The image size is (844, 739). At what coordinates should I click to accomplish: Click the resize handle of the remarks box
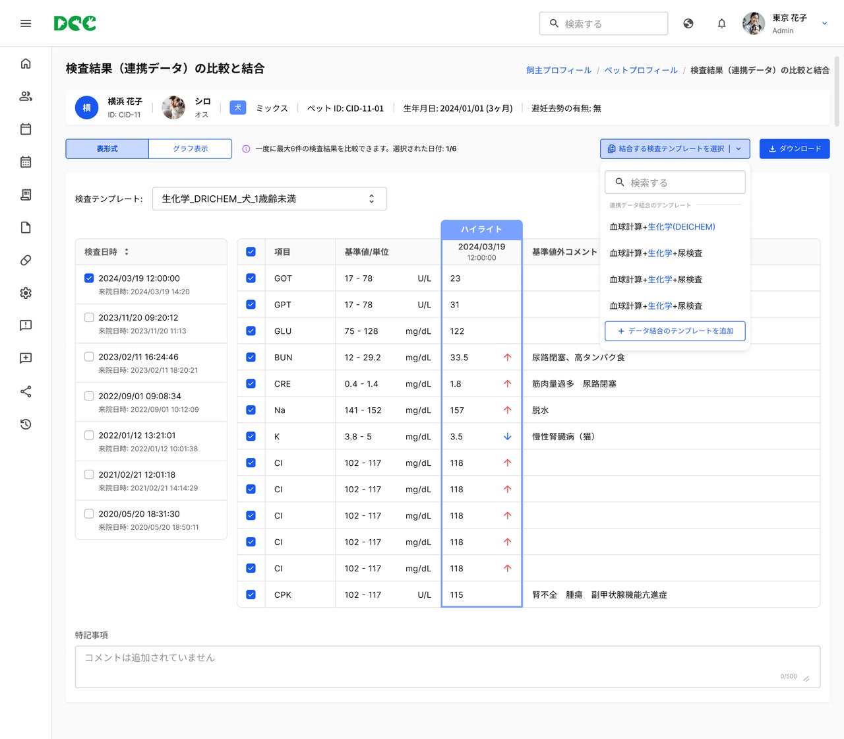[x=806, y=679]
